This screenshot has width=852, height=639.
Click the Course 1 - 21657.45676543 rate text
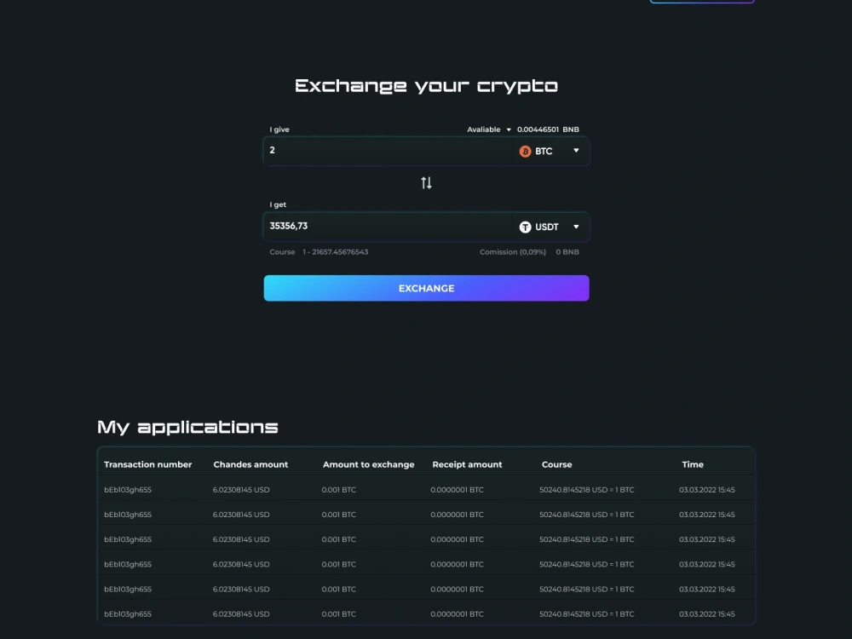click(x=319, y=252)
